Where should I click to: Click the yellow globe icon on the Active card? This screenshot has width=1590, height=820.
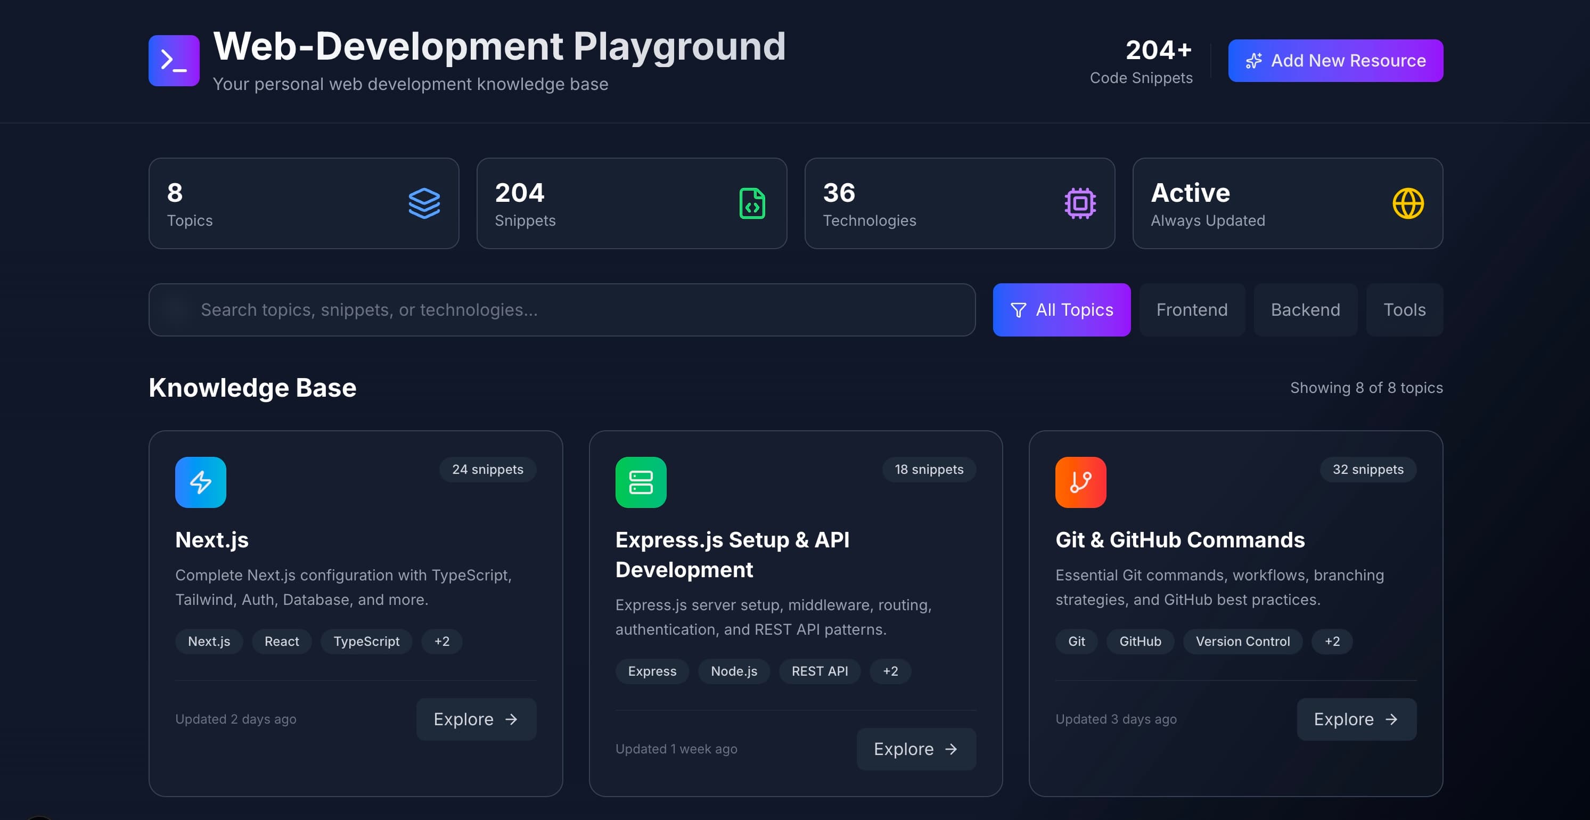coord(1409,203)
